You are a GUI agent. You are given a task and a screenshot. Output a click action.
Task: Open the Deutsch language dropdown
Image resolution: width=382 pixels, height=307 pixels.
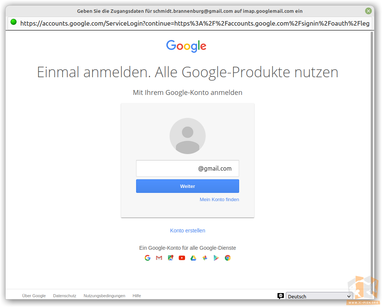pyautogui.click(x=319, y=296)
